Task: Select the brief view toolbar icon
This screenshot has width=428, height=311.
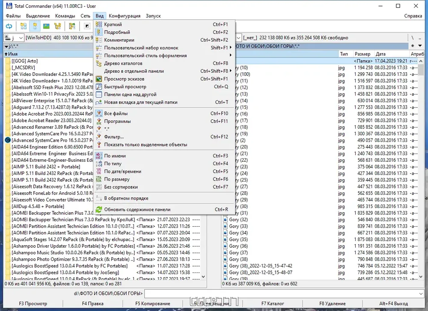Action: (24, 26)
